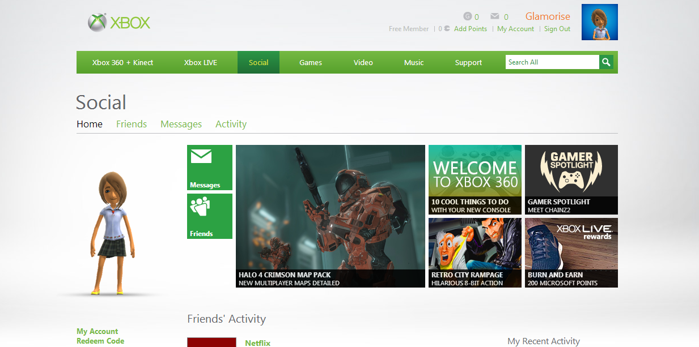The width and height of the screenshot is (699, 347).
Task: Open the Video menu
Action: point(363,62)
